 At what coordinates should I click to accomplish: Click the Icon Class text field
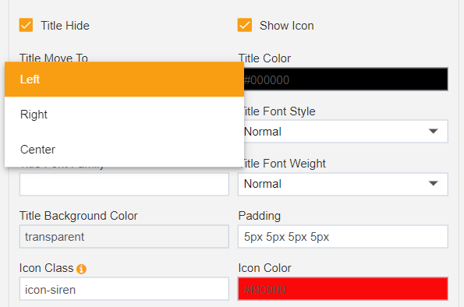click(x=124, y=289)
